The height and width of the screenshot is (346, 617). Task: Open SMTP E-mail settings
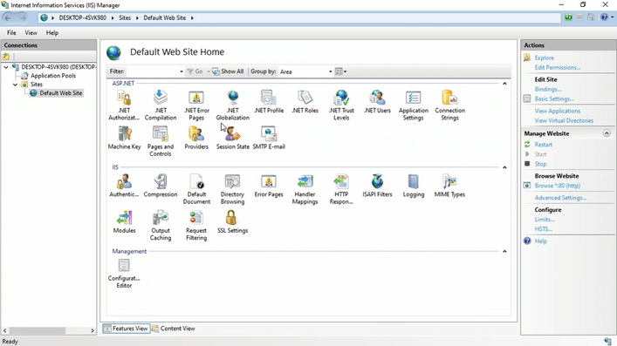click(x=269, y=138)
